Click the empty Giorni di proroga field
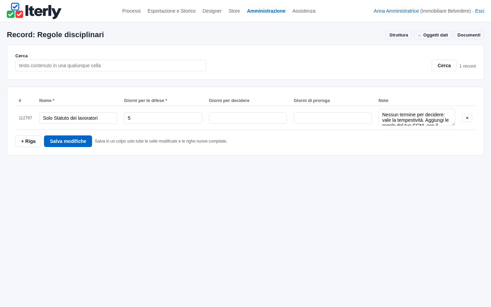 tap(332, 118)
